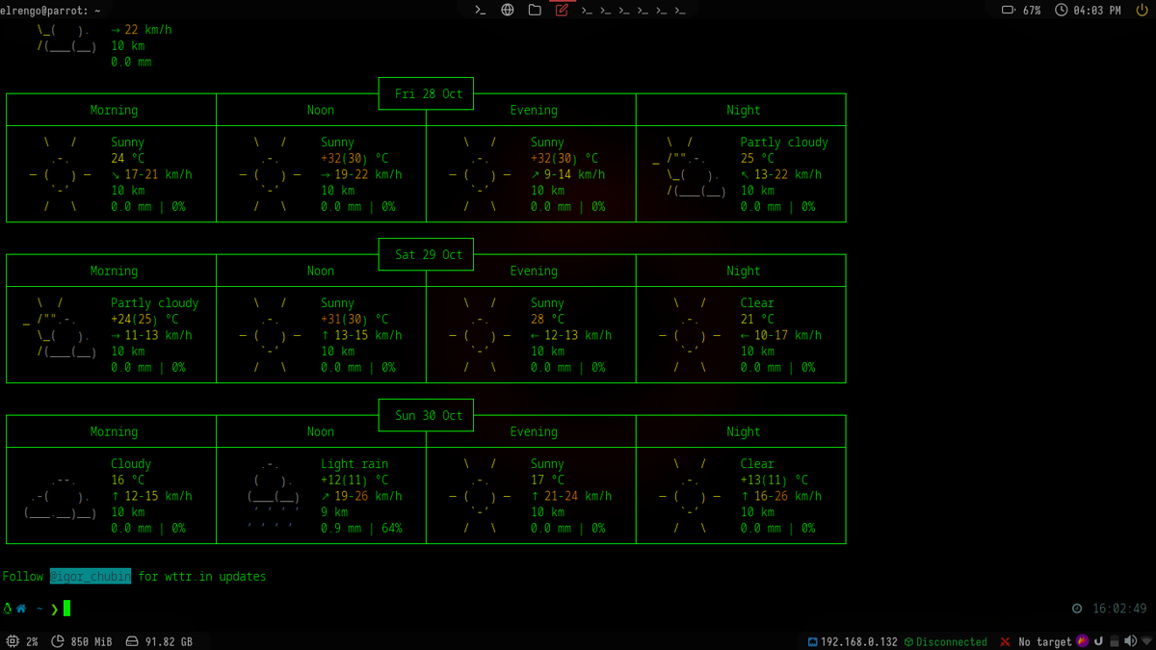Click the +13(11) °C temperature
Viewport: 1156px width, 650px height.
[775, 480]
